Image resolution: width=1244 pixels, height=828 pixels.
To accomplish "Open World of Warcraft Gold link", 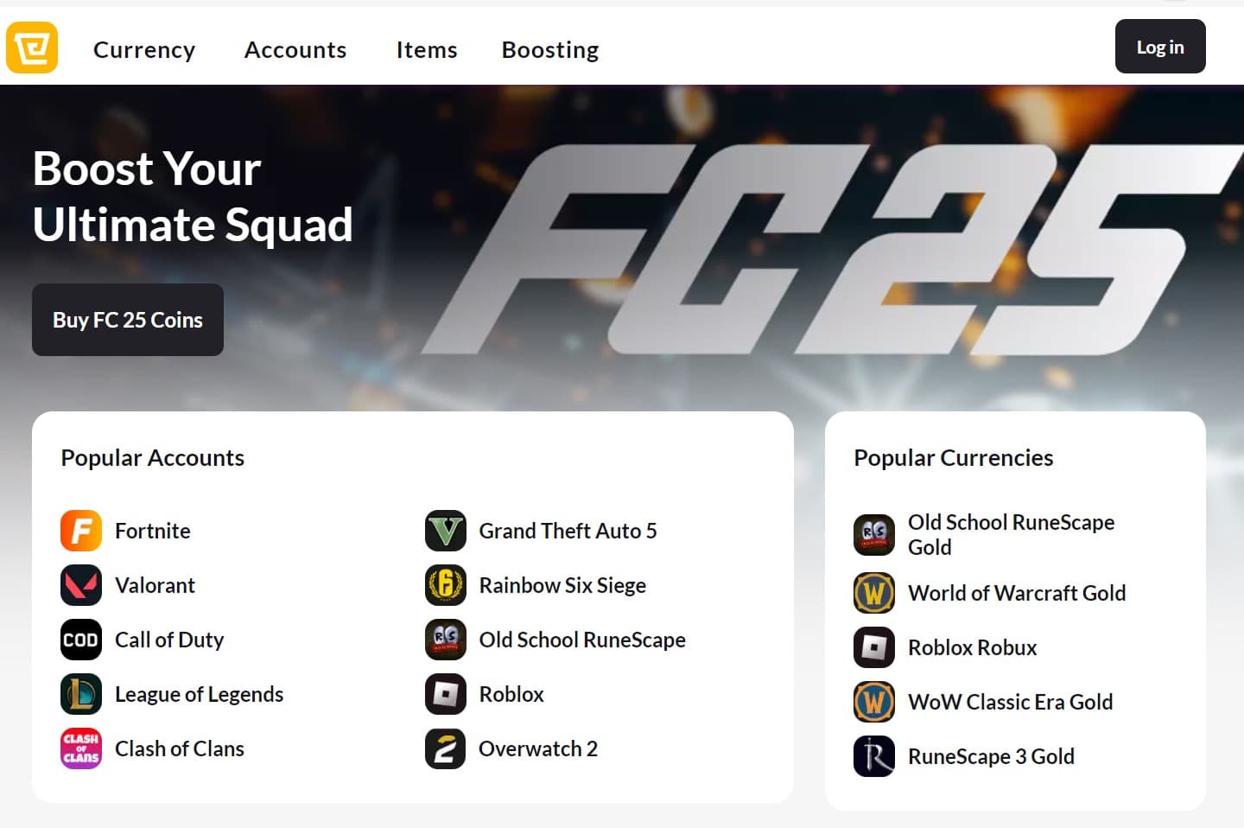I will click(x=1017, y=593).
